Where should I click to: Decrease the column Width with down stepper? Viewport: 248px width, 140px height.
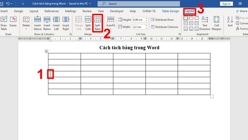(x=146, y=28)
